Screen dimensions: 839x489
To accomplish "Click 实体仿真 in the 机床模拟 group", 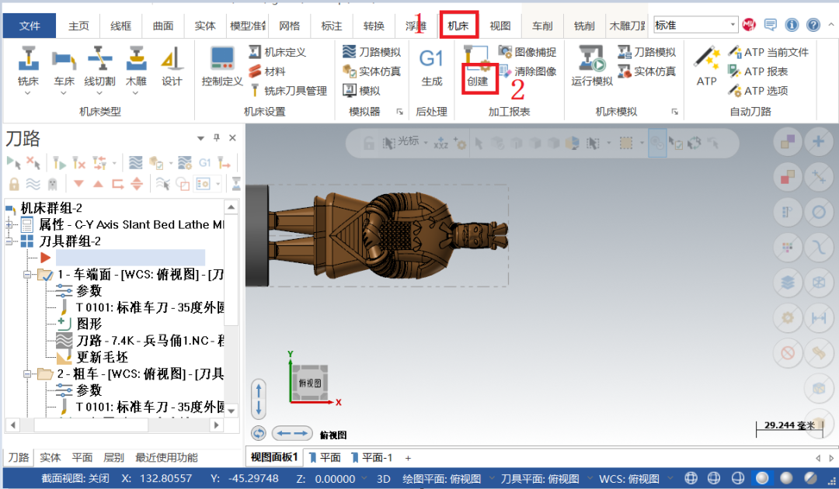I will point(647,71).
